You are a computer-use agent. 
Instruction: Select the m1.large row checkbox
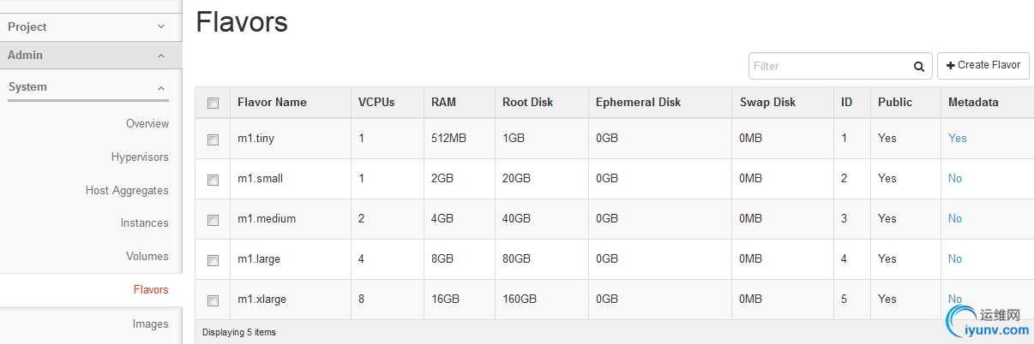(x=213, y=259)
